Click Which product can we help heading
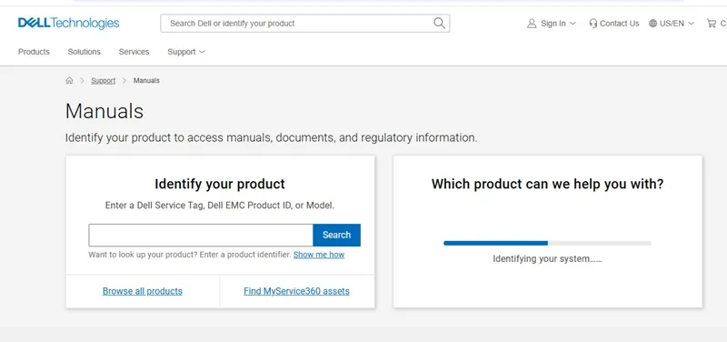The width and height of the screenshot is (727, 342). 548,185
